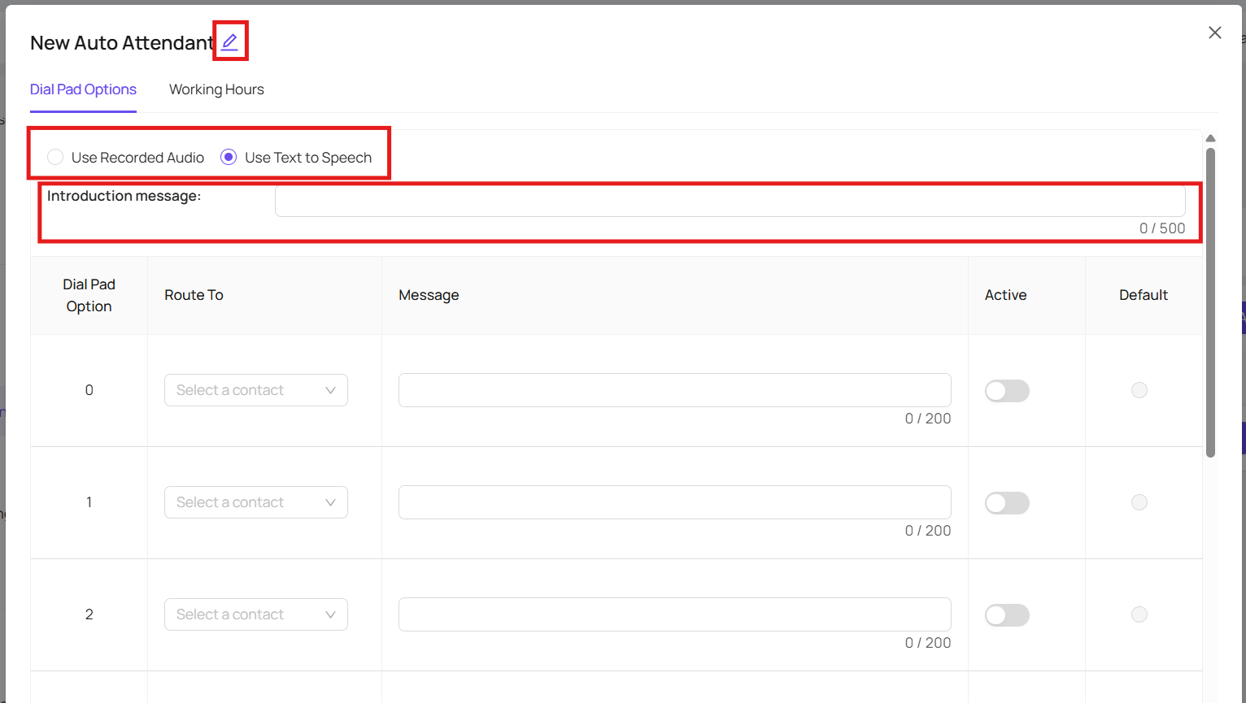Click the pencil edit icon beside New Auto Attendant
Viewport: 1246px width, 703px height.
tap(230, 41)
